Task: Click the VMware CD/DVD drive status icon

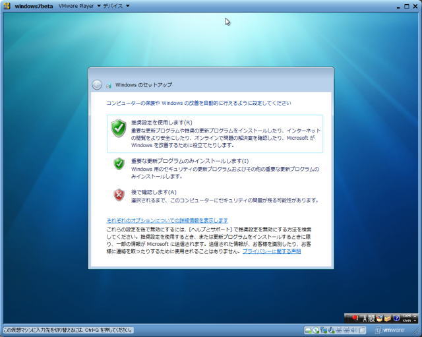Action: click(316, 330)
